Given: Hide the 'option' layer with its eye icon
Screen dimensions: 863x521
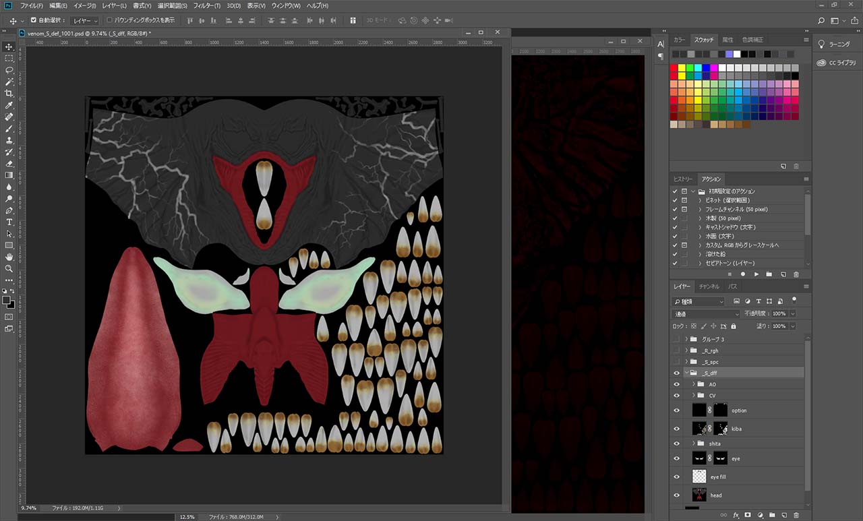Looking at the screenshot, I should (676, 410).
